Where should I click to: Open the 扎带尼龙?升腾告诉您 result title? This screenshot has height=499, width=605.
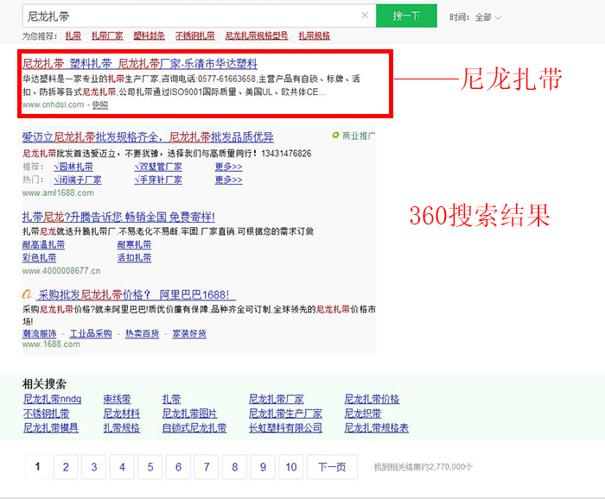tap(118, 217)
